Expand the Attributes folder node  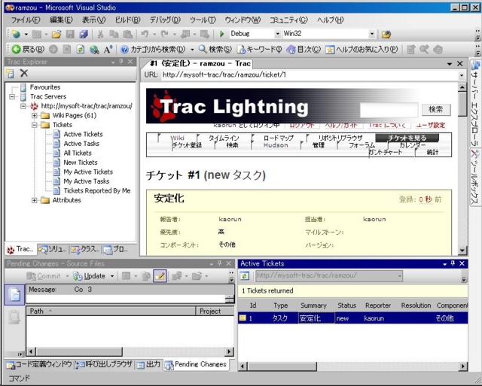(x=35, y=200)
